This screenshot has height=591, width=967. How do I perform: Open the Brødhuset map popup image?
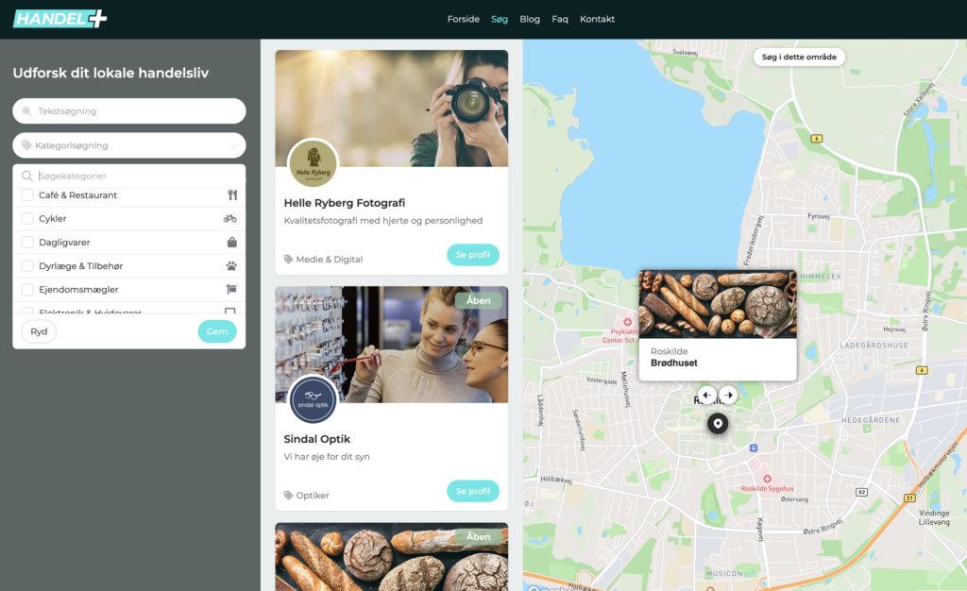(718, 304)
